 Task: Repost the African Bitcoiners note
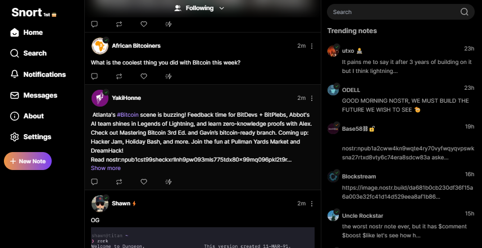coord(119,76)
